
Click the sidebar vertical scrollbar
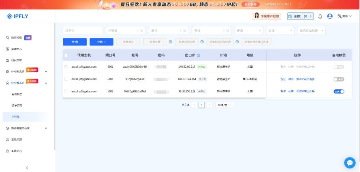click(x=54, y=86)
